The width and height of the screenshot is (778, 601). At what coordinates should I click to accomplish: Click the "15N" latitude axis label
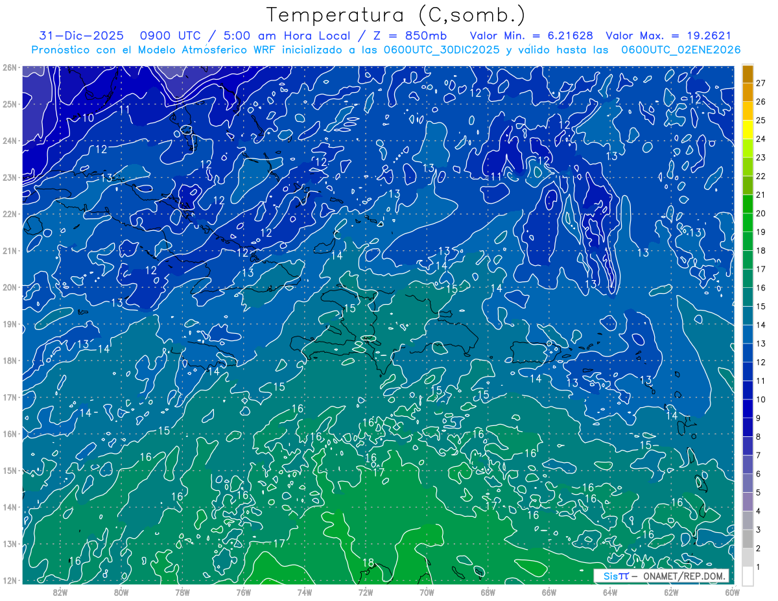(x=10, y=470)
